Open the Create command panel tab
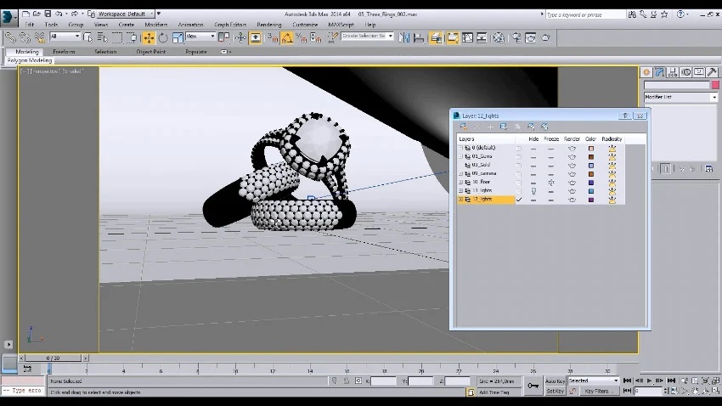Screen dimensions: 722x406 [646, 73]
